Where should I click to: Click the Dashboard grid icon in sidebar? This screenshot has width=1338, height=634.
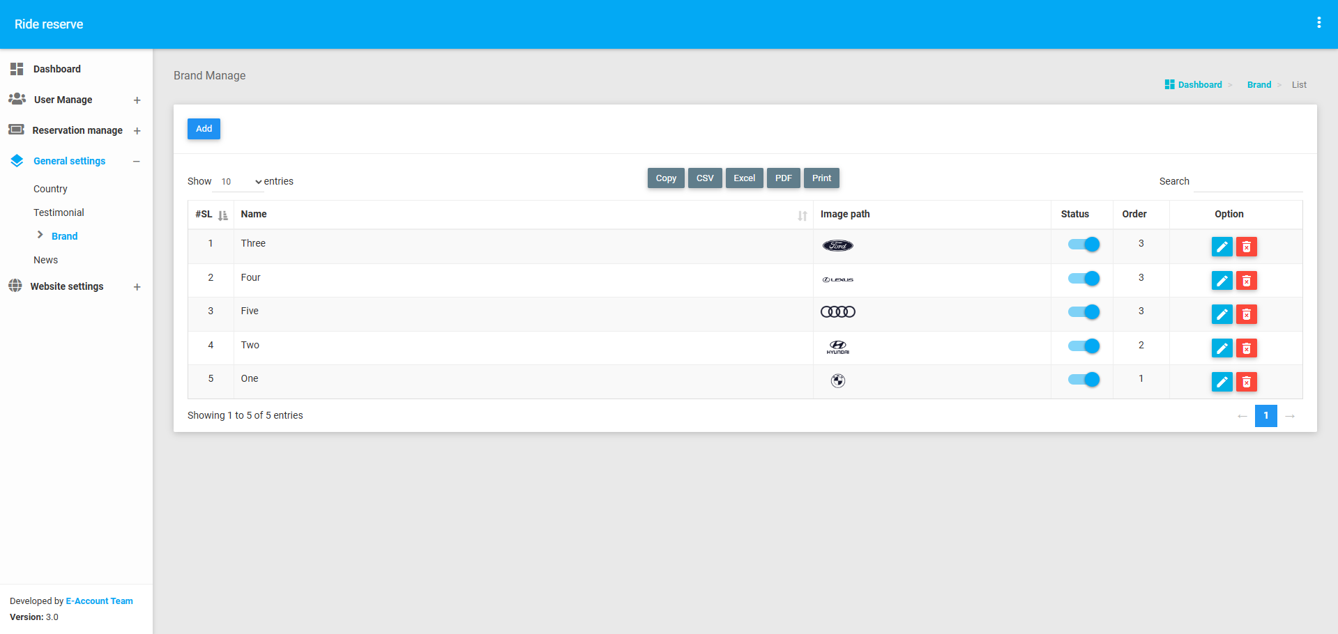tap(17, 69)
